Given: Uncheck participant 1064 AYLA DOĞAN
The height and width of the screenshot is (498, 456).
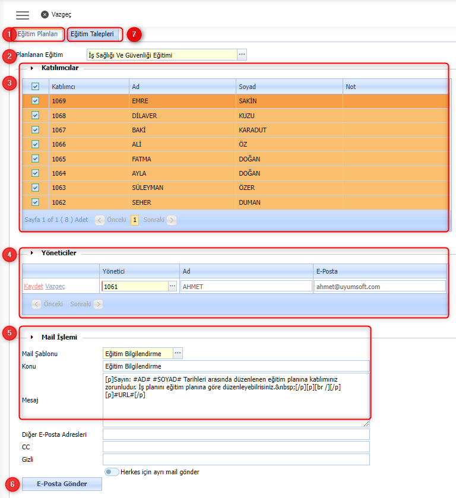Looking at the screenshot, I should (x=35, y=173).
